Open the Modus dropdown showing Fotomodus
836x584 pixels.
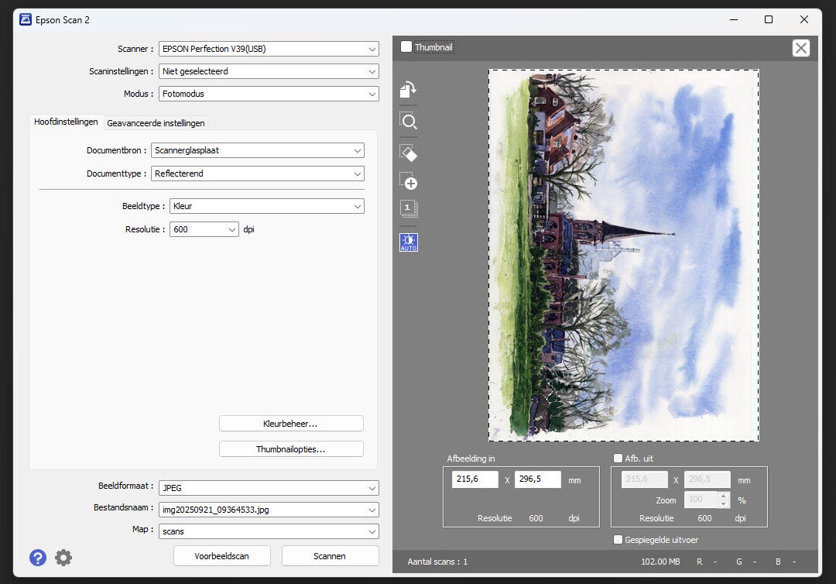[268, 94]
